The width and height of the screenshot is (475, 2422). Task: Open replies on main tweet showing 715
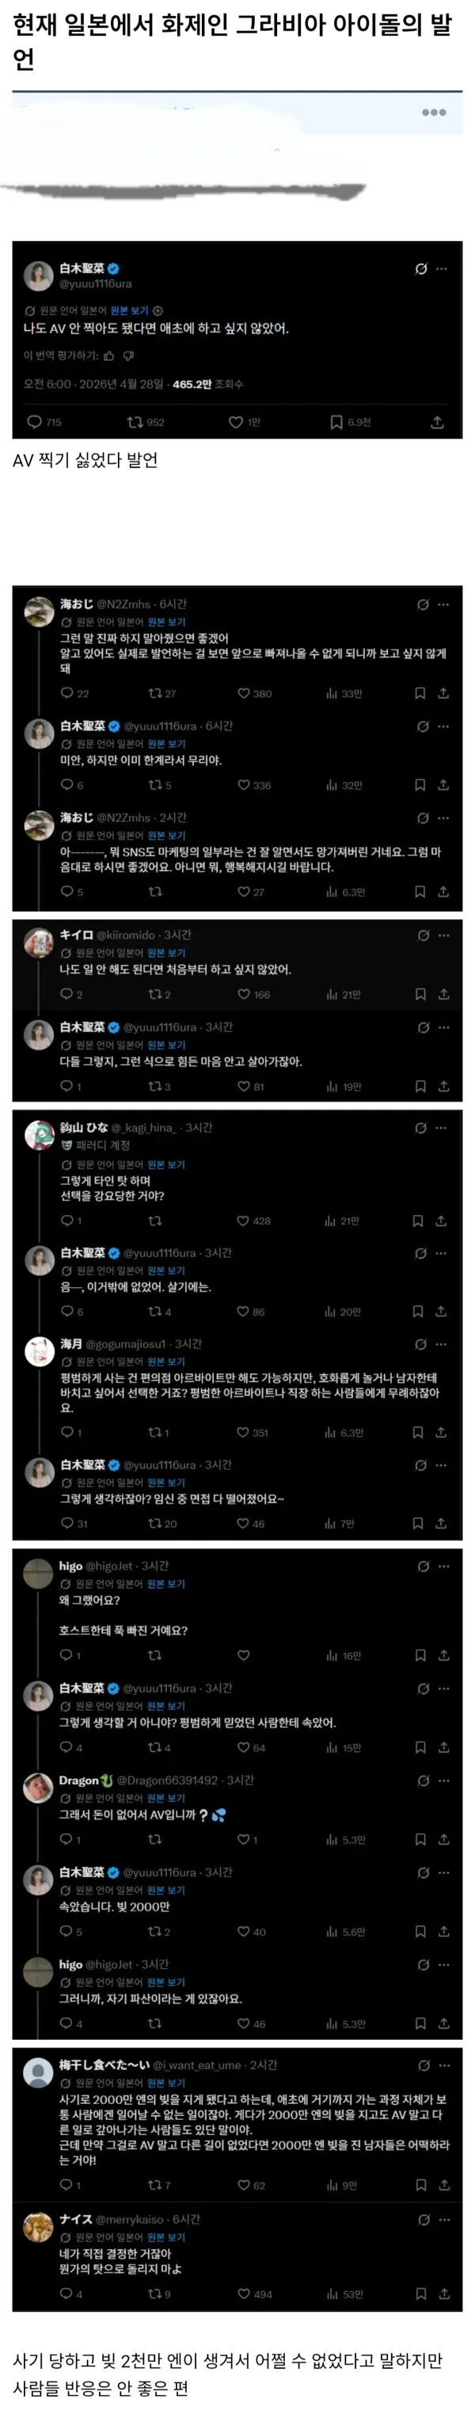35,422
